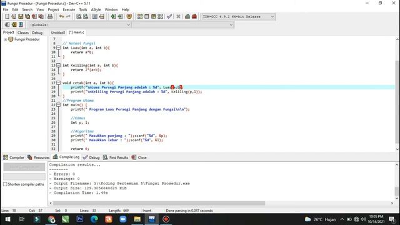Open the Execute menu

69,10
